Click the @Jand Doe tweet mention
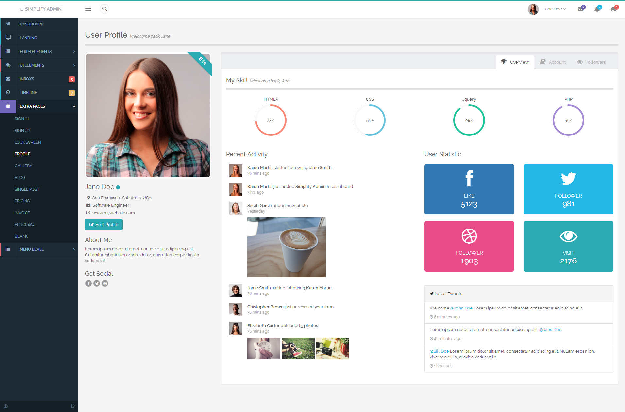The image size is (625, 412). [x=550, y=329]
